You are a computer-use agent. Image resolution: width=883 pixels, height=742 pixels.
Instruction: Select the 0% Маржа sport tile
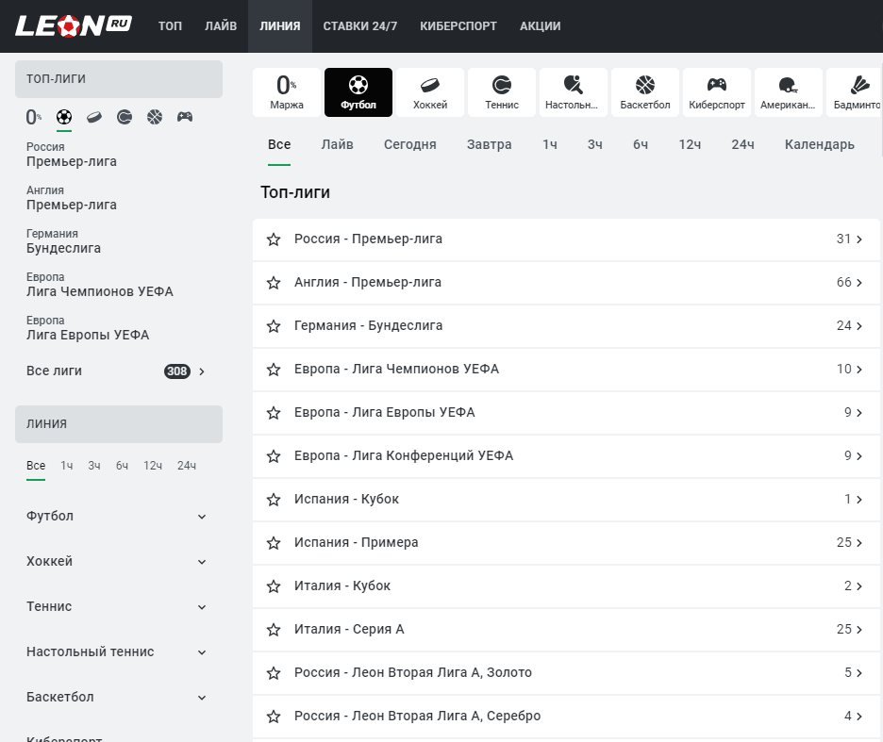(287, 92)
